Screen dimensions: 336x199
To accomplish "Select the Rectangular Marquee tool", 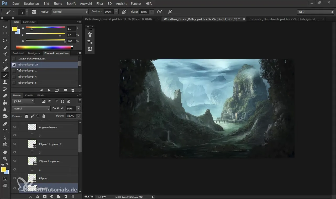I will point(5,34).
